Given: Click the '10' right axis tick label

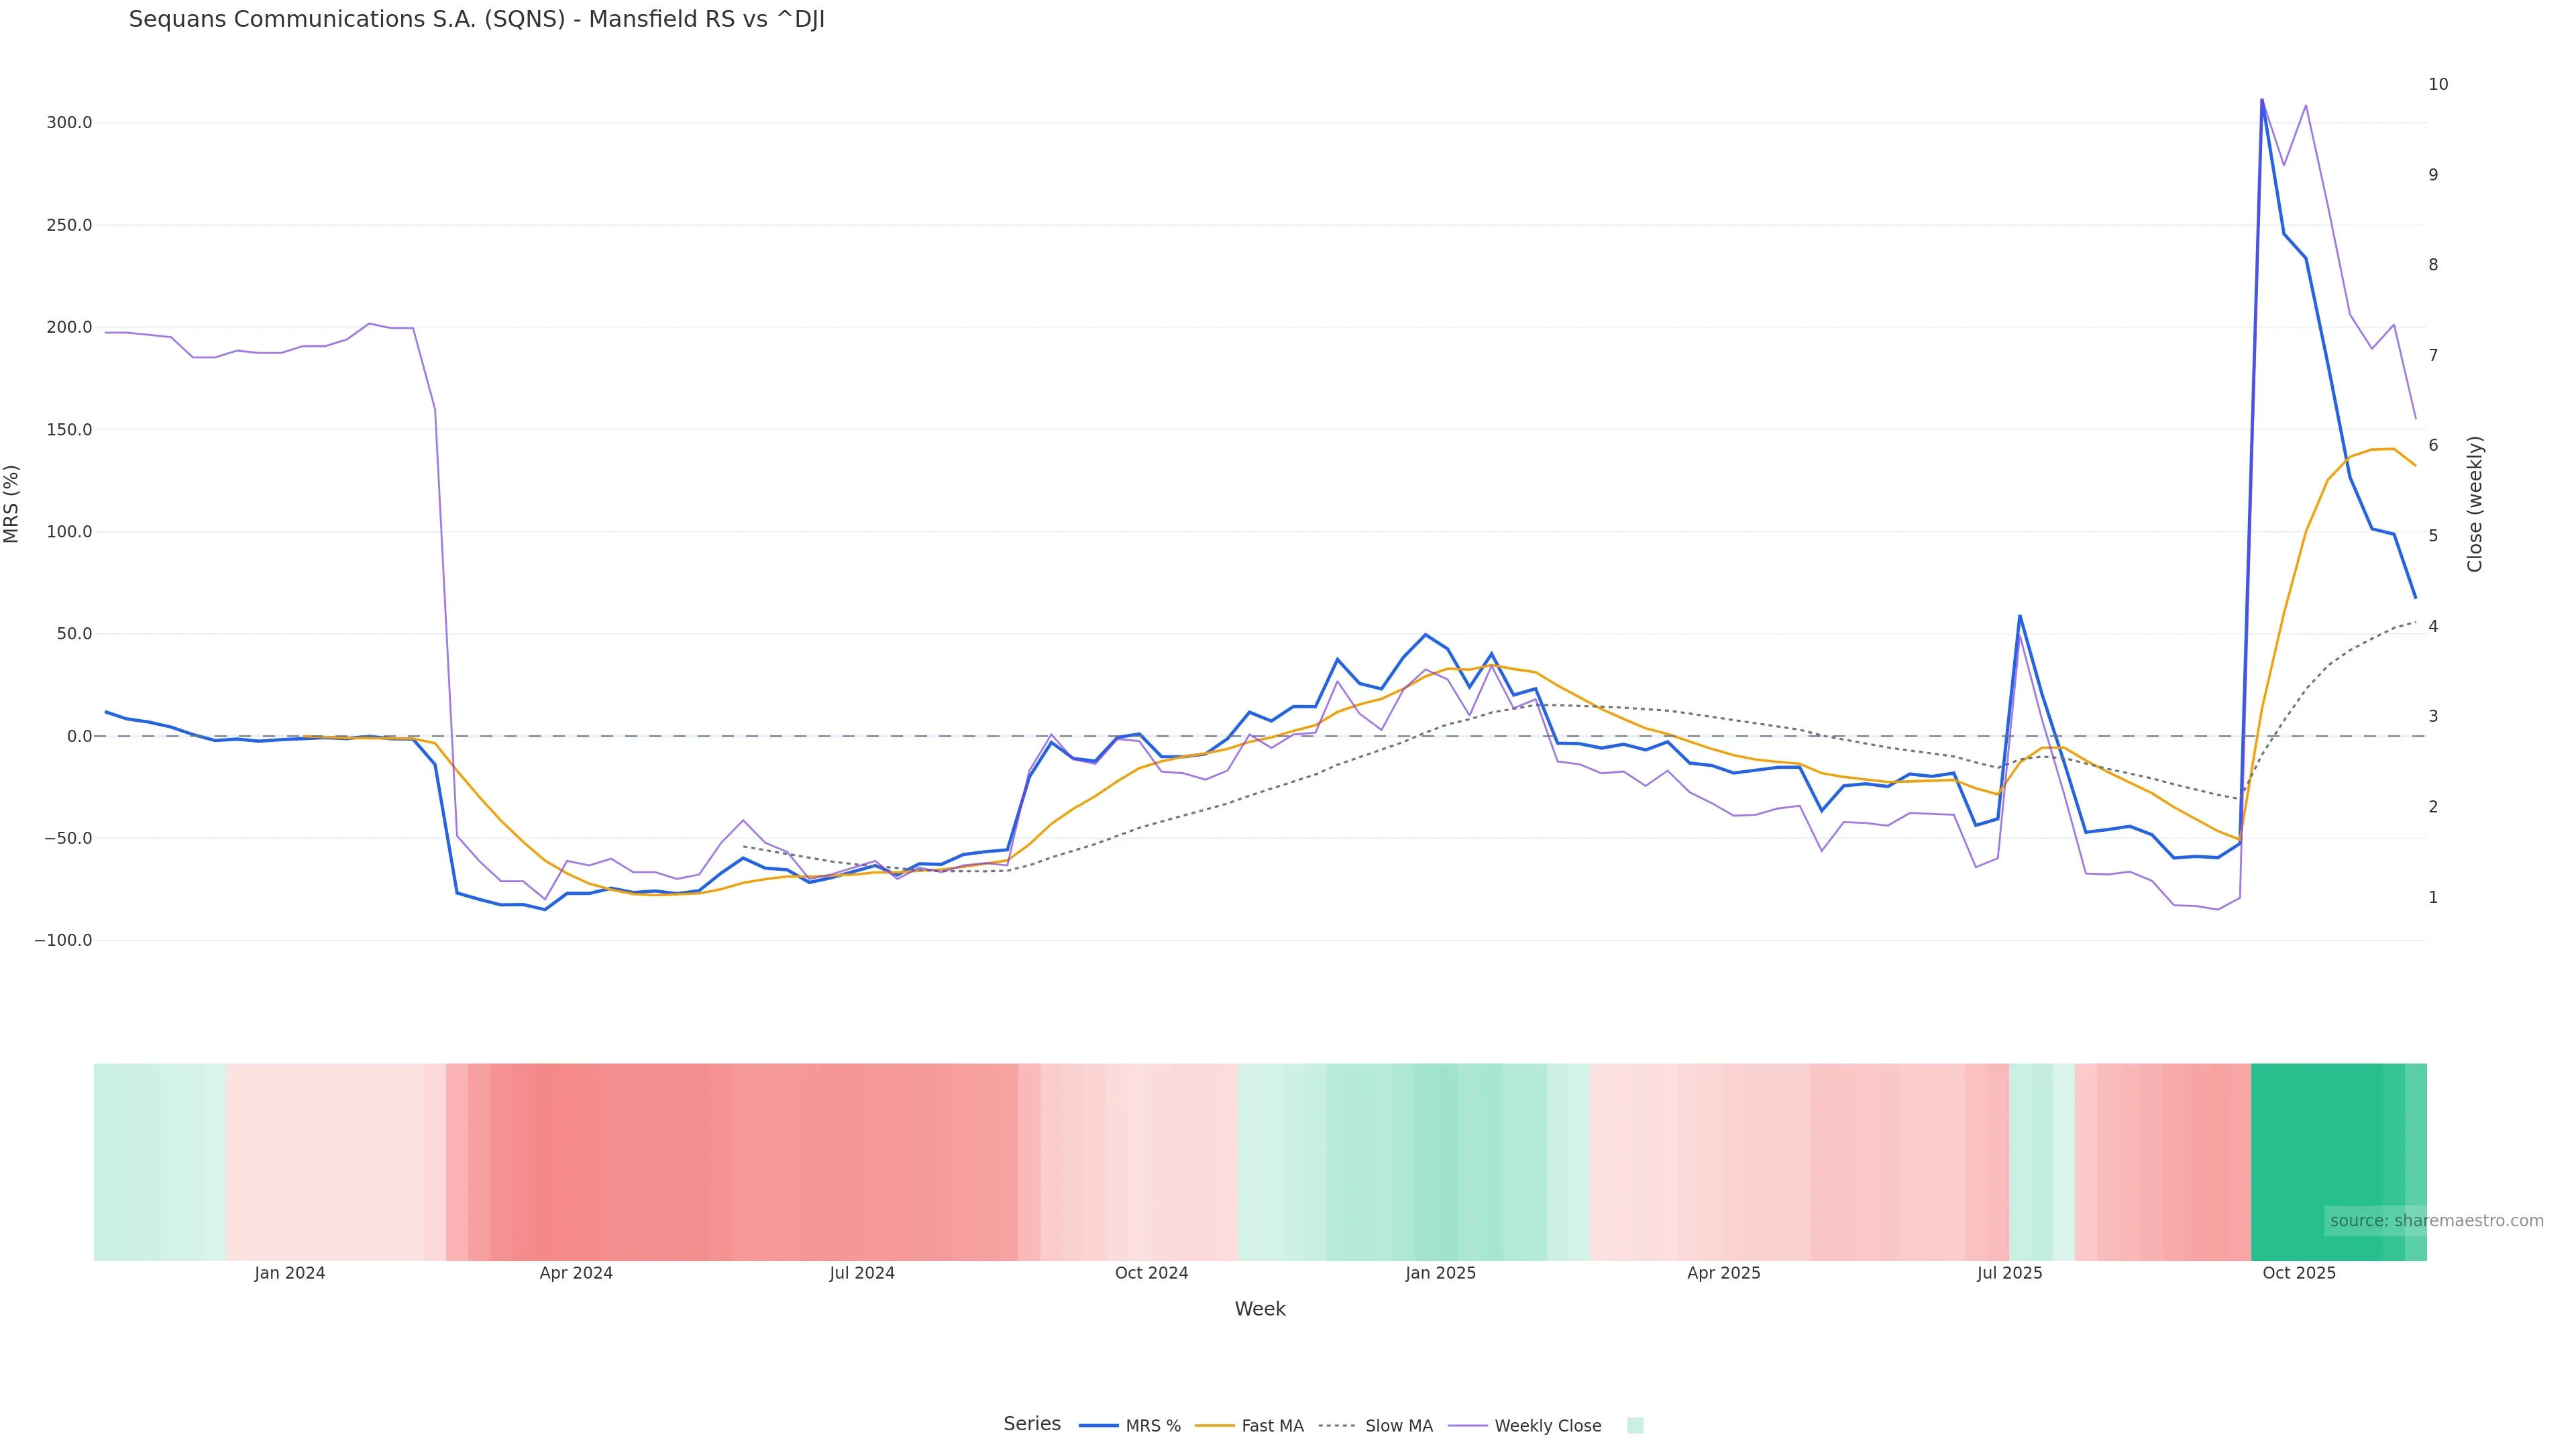Looking at the screenshot, I should click(2438, 84).
